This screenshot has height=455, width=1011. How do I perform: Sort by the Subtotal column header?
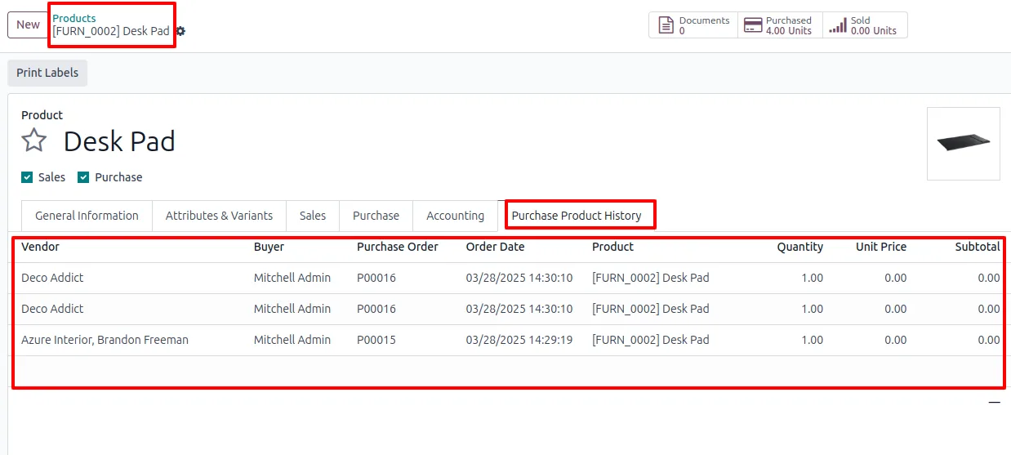[978, 247]
